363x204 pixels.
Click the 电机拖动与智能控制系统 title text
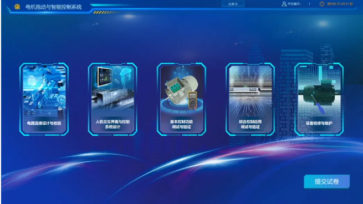point(53,7)
